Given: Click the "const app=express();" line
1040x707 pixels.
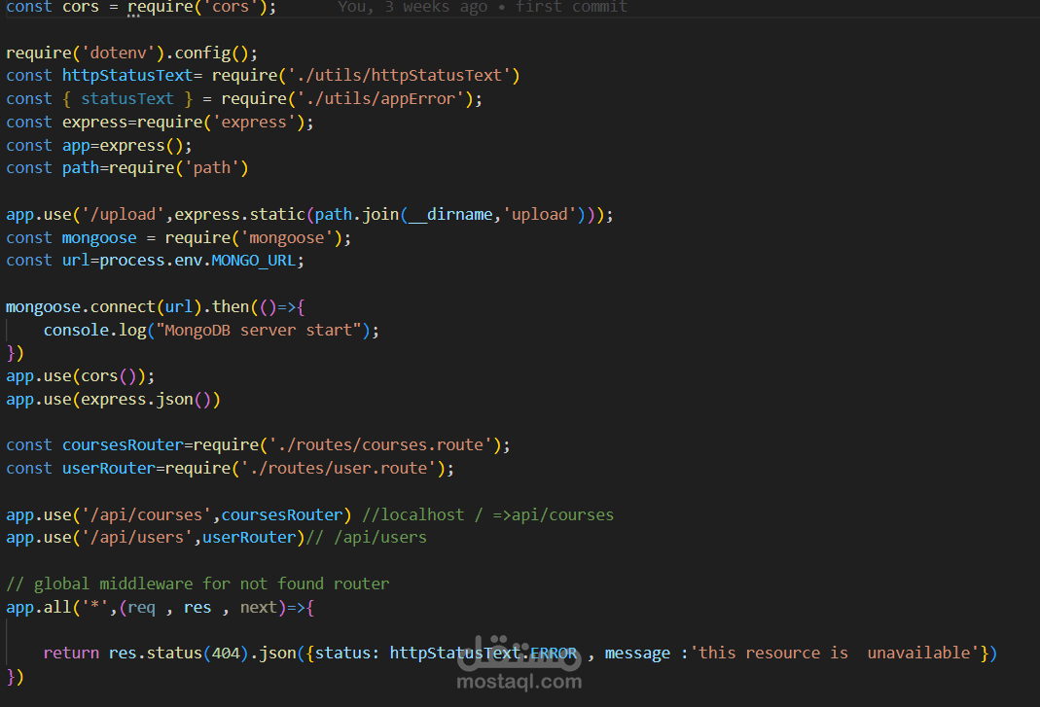Looking at the screenshot, I should tap(99, 145).
